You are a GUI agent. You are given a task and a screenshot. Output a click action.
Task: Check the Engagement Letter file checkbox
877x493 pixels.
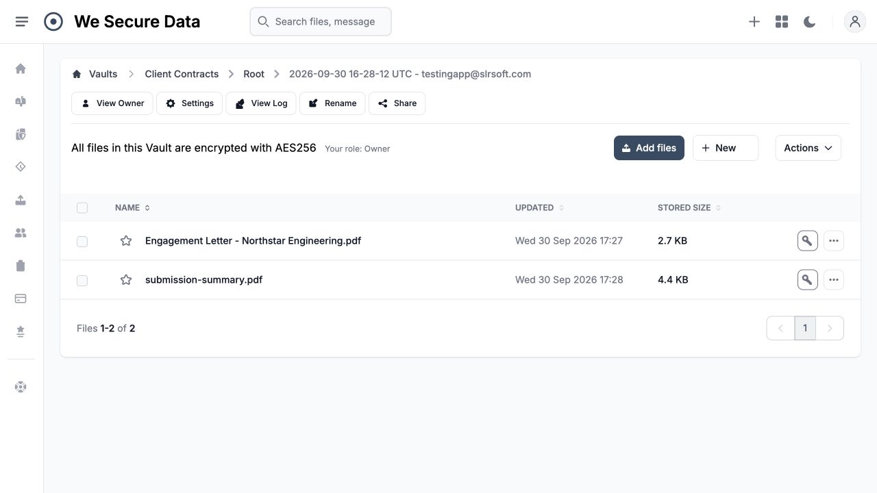[82, 242]
